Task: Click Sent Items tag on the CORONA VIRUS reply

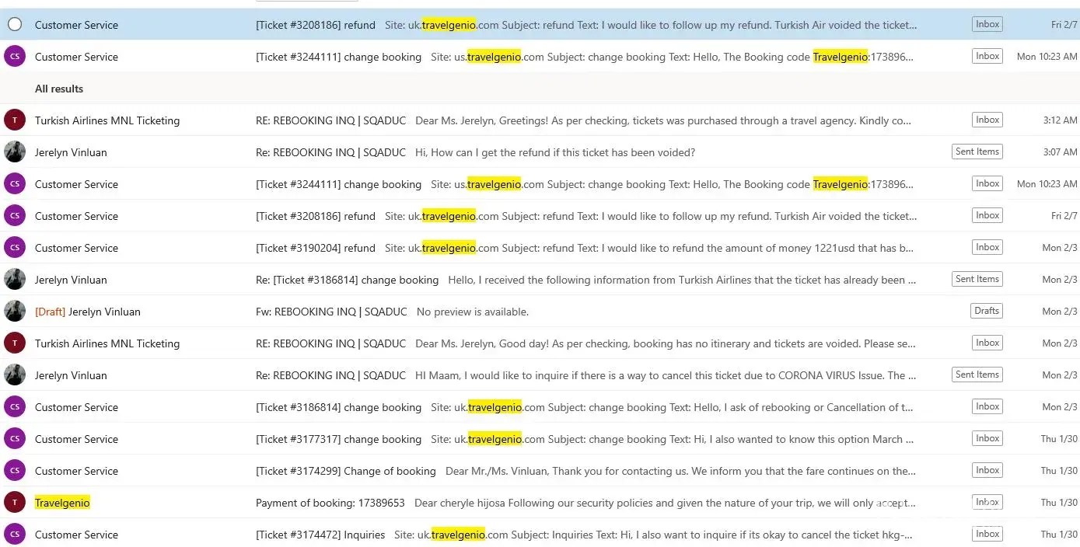Action: click(x=977, y=375)
